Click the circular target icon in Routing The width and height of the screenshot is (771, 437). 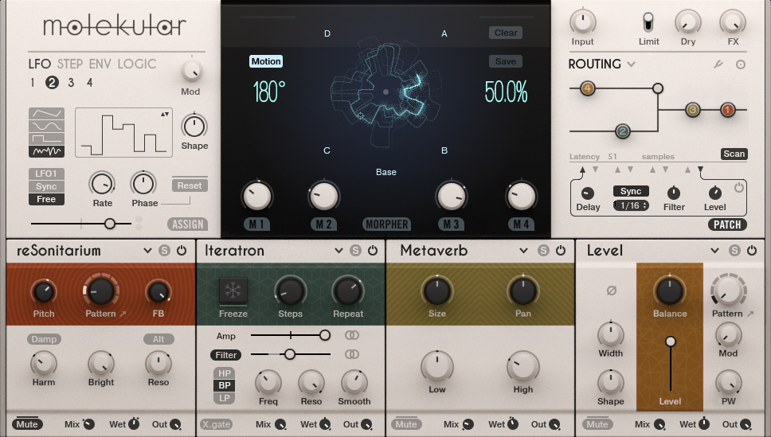[741, 64]
